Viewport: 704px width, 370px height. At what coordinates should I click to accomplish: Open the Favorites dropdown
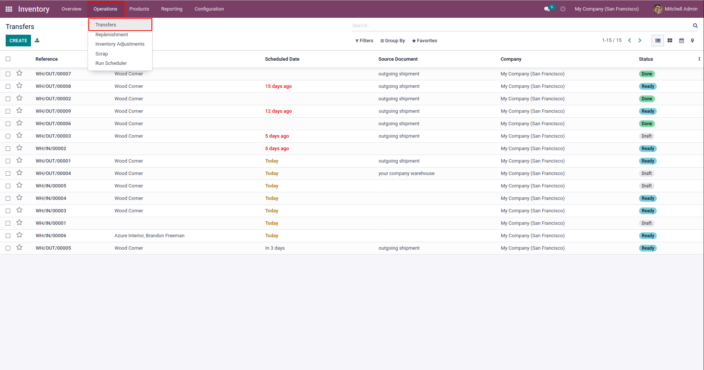click(424, 41)
